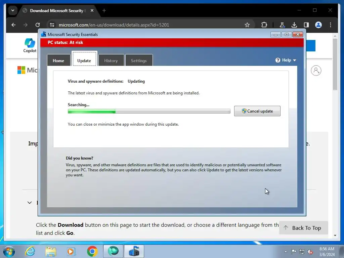
Task: Switch to the History tab
Action: 111,60
